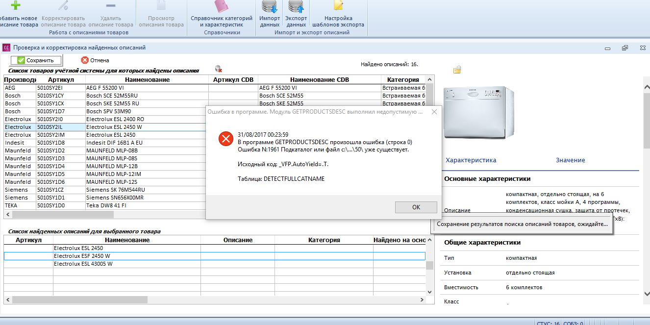
Task: Click the Тип value компактная
Action: [521, 258]
